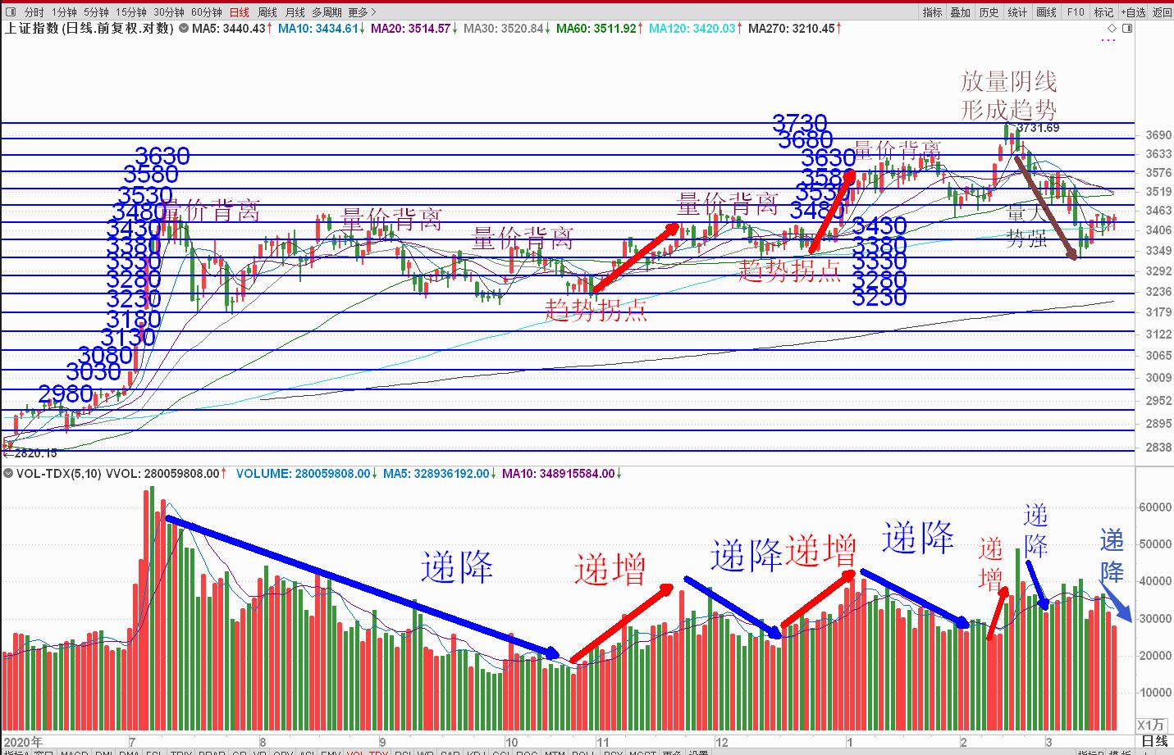
Task: Select the 日线 daily period
Action: [x=240, y=12]
